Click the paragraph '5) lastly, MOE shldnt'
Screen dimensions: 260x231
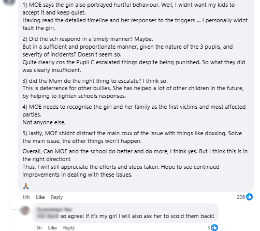(x=132, y=137)
